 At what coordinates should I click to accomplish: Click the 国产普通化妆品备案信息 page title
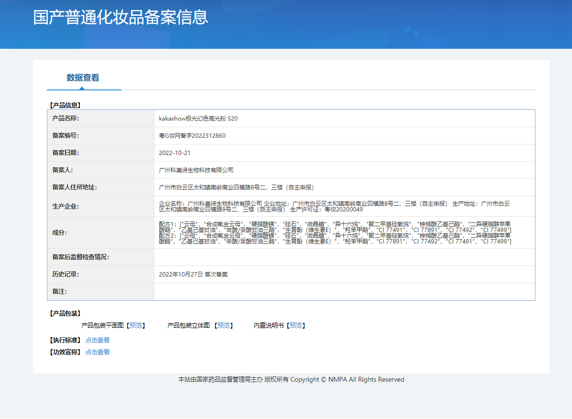[x=121, y=17]
